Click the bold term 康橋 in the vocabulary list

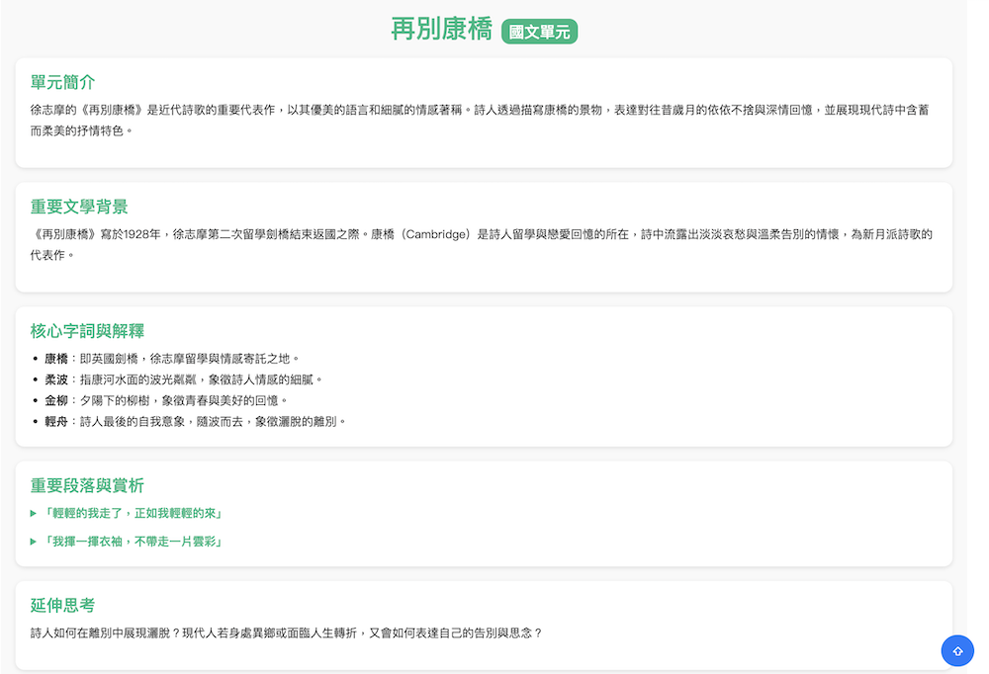pos(56,359)
